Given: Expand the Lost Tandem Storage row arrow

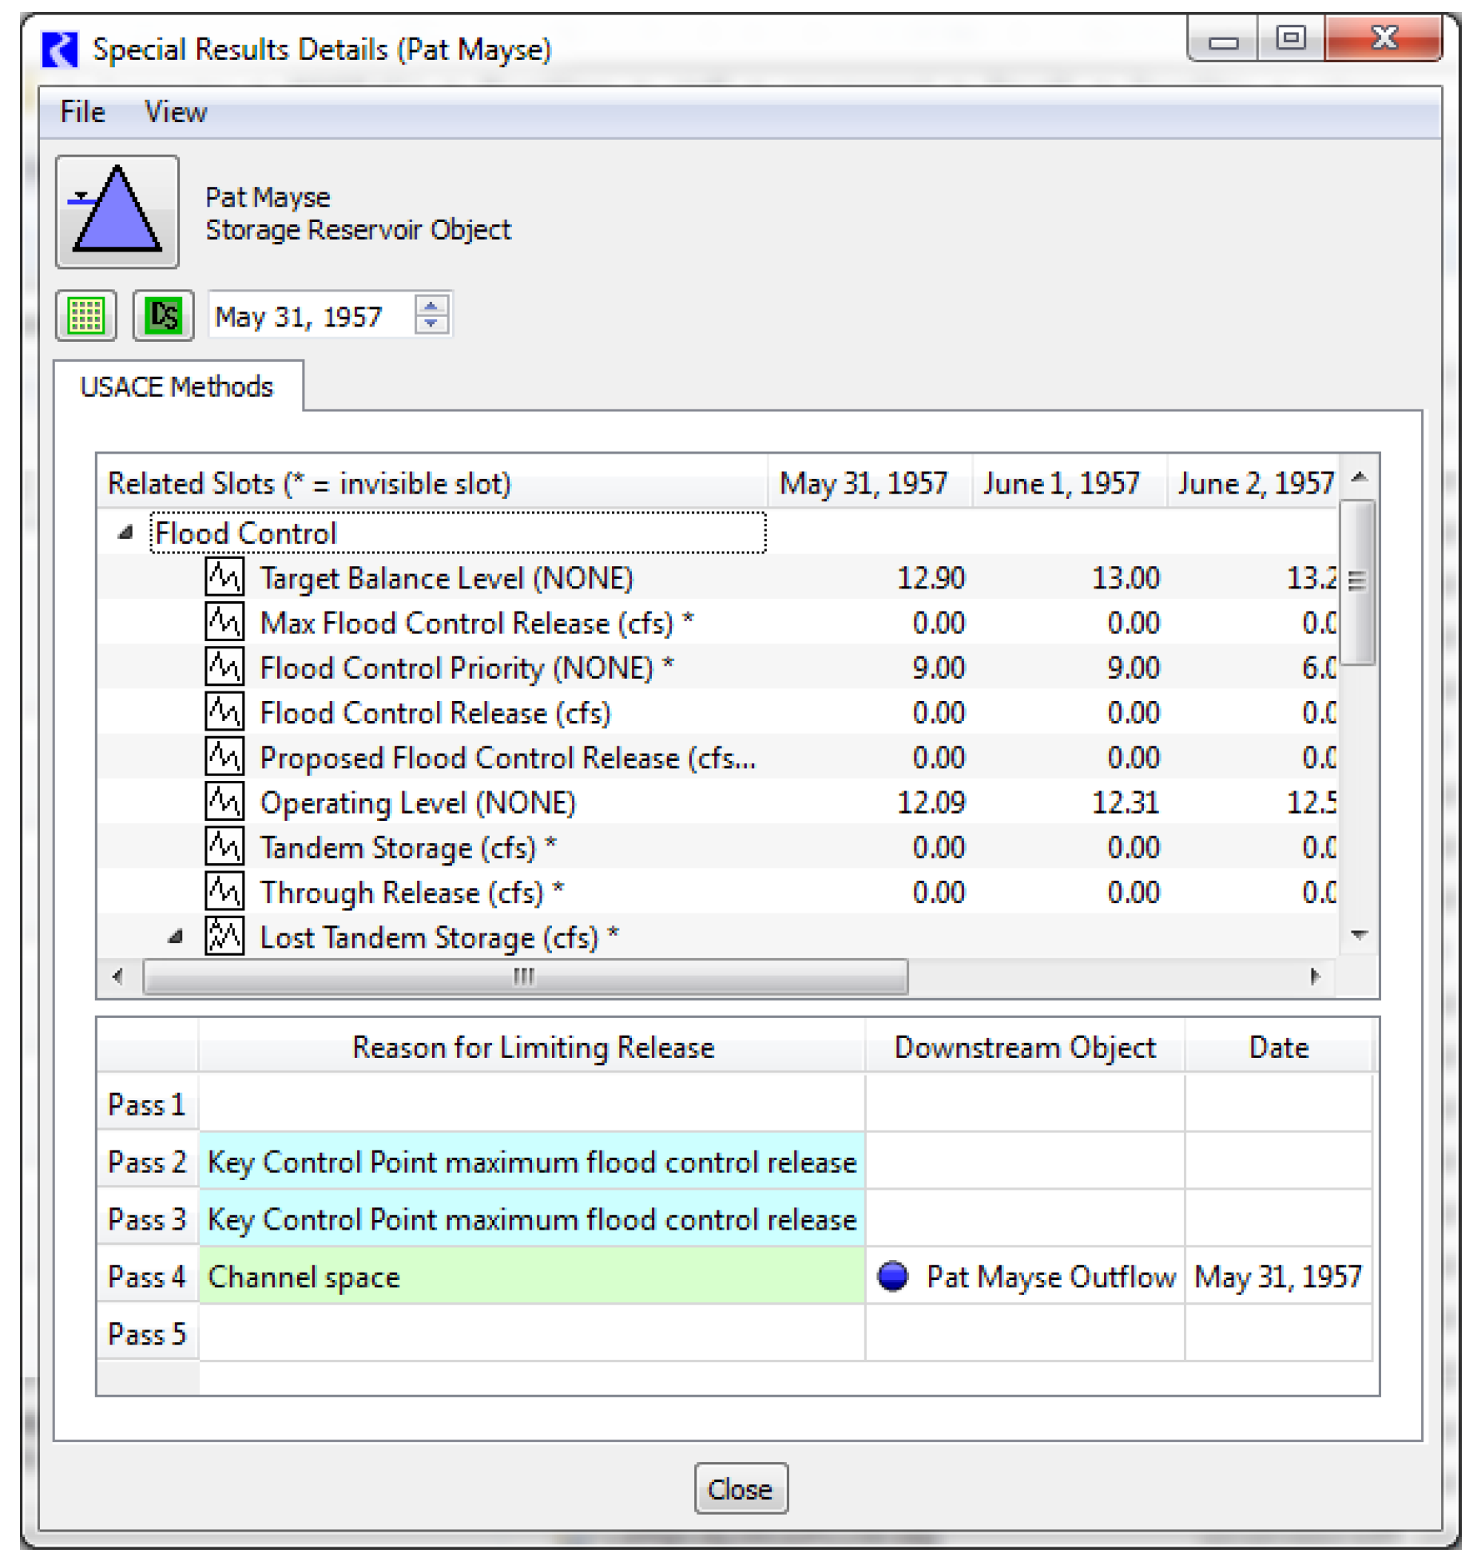Looking at the screenshot, I should coord(176,937).
